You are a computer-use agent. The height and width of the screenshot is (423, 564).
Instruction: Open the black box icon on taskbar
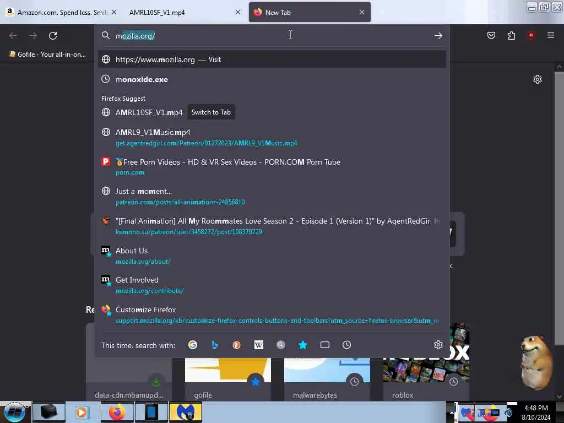tap(49, 412)
